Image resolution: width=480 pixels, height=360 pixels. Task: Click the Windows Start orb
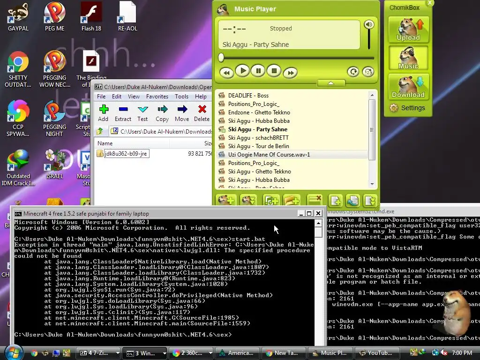click(x=14, y=352)
